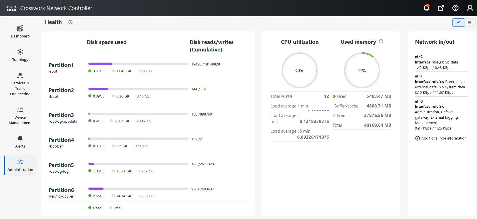Viewport: 477px width, 219px height.
Task: Click the Partition4 heading
Action: pyautogui.click(x=61, y=140)
